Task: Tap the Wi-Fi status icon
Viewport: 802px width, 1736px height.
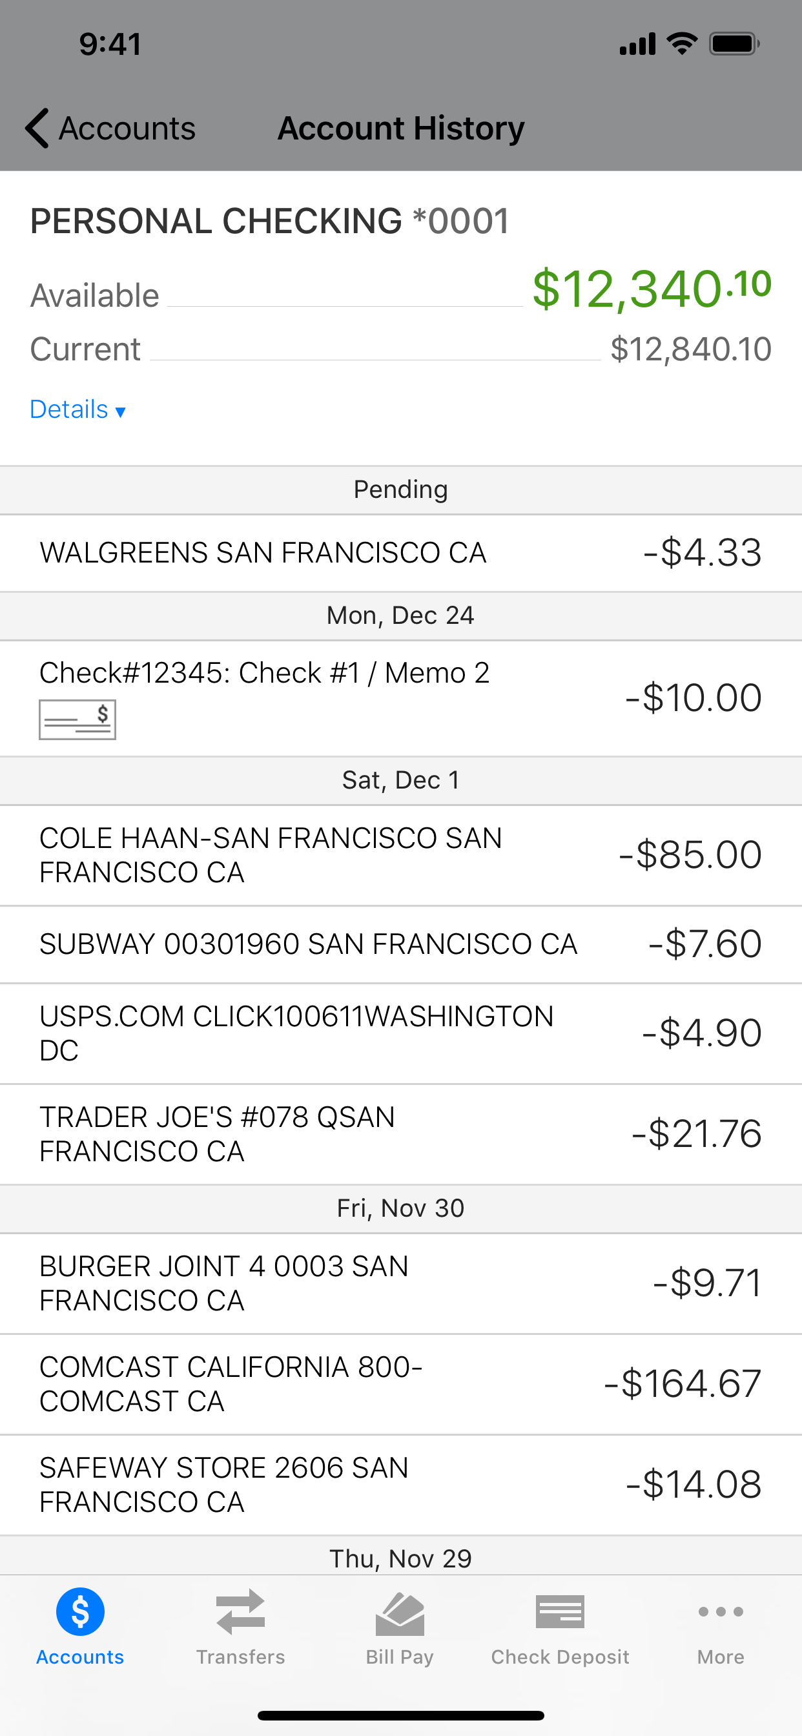Action: pyautogui.click(x=681, y=44)
